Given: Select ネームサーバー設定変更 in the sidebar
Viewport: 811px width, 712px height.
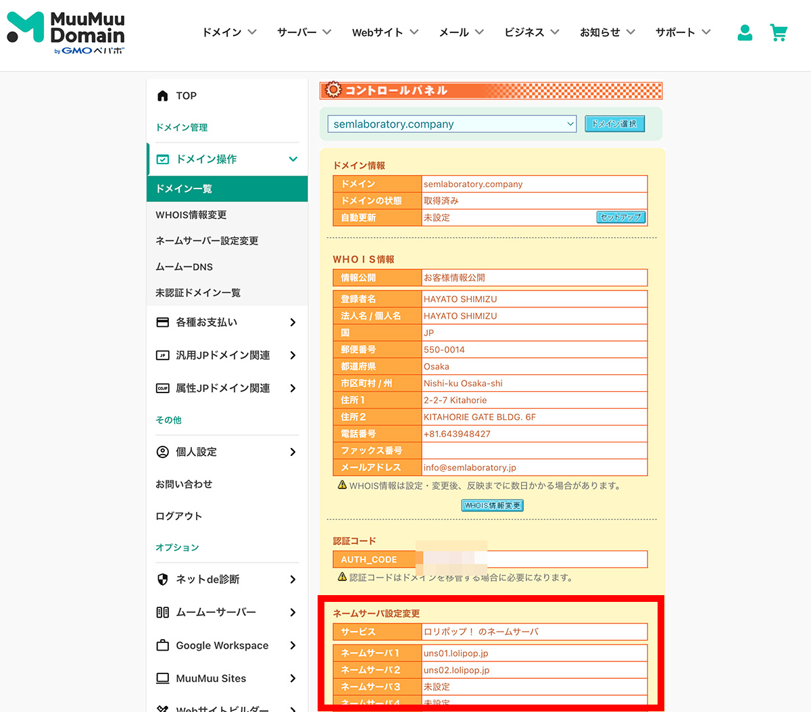Looking at the screenshot, I should [x=207, y=240].
